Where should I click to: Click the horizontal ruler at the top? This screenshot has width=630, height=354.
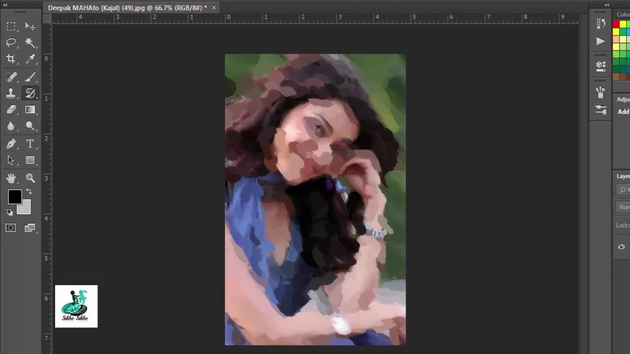coord(315,18)
